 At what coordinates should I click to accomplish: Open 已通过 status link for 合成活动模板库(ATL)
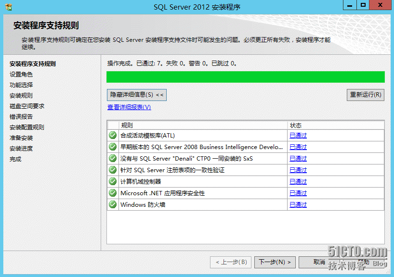[x=298, y=136]
